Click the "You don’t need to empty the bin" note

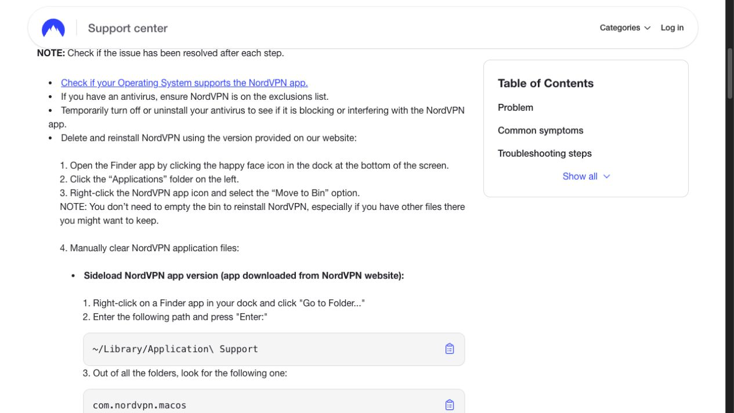(262, 214)
